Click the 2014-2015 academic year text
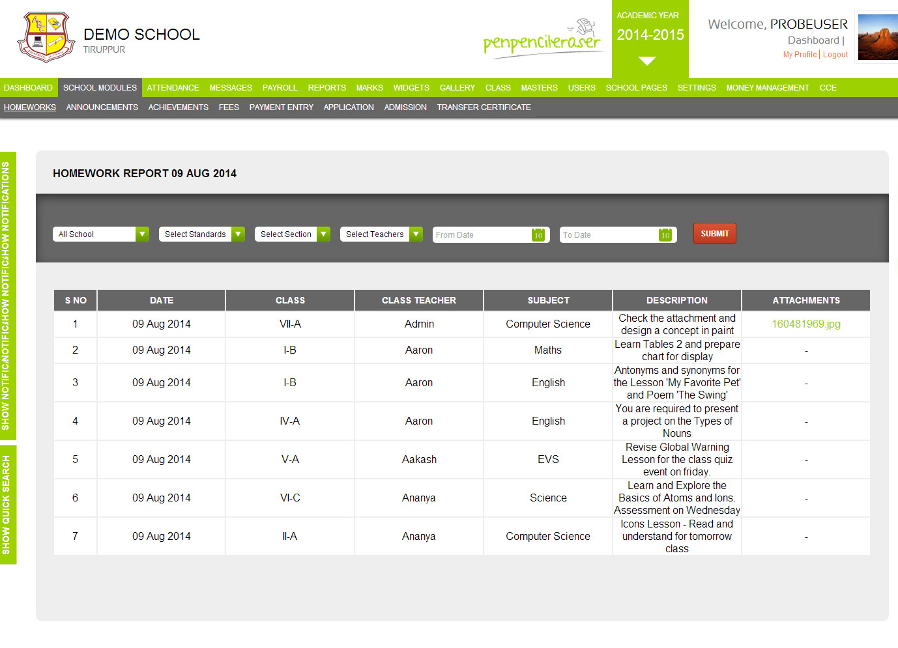This screenshot has width=898, height=648. [650, 35]
